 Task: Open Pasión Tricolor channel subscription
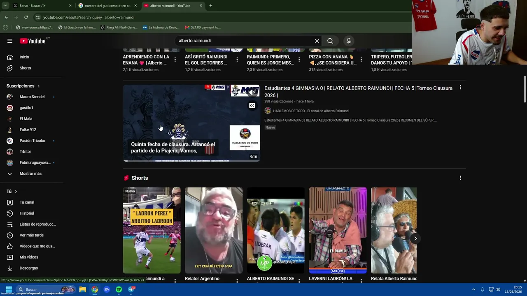pyautogui.click(x=32, y=141)
